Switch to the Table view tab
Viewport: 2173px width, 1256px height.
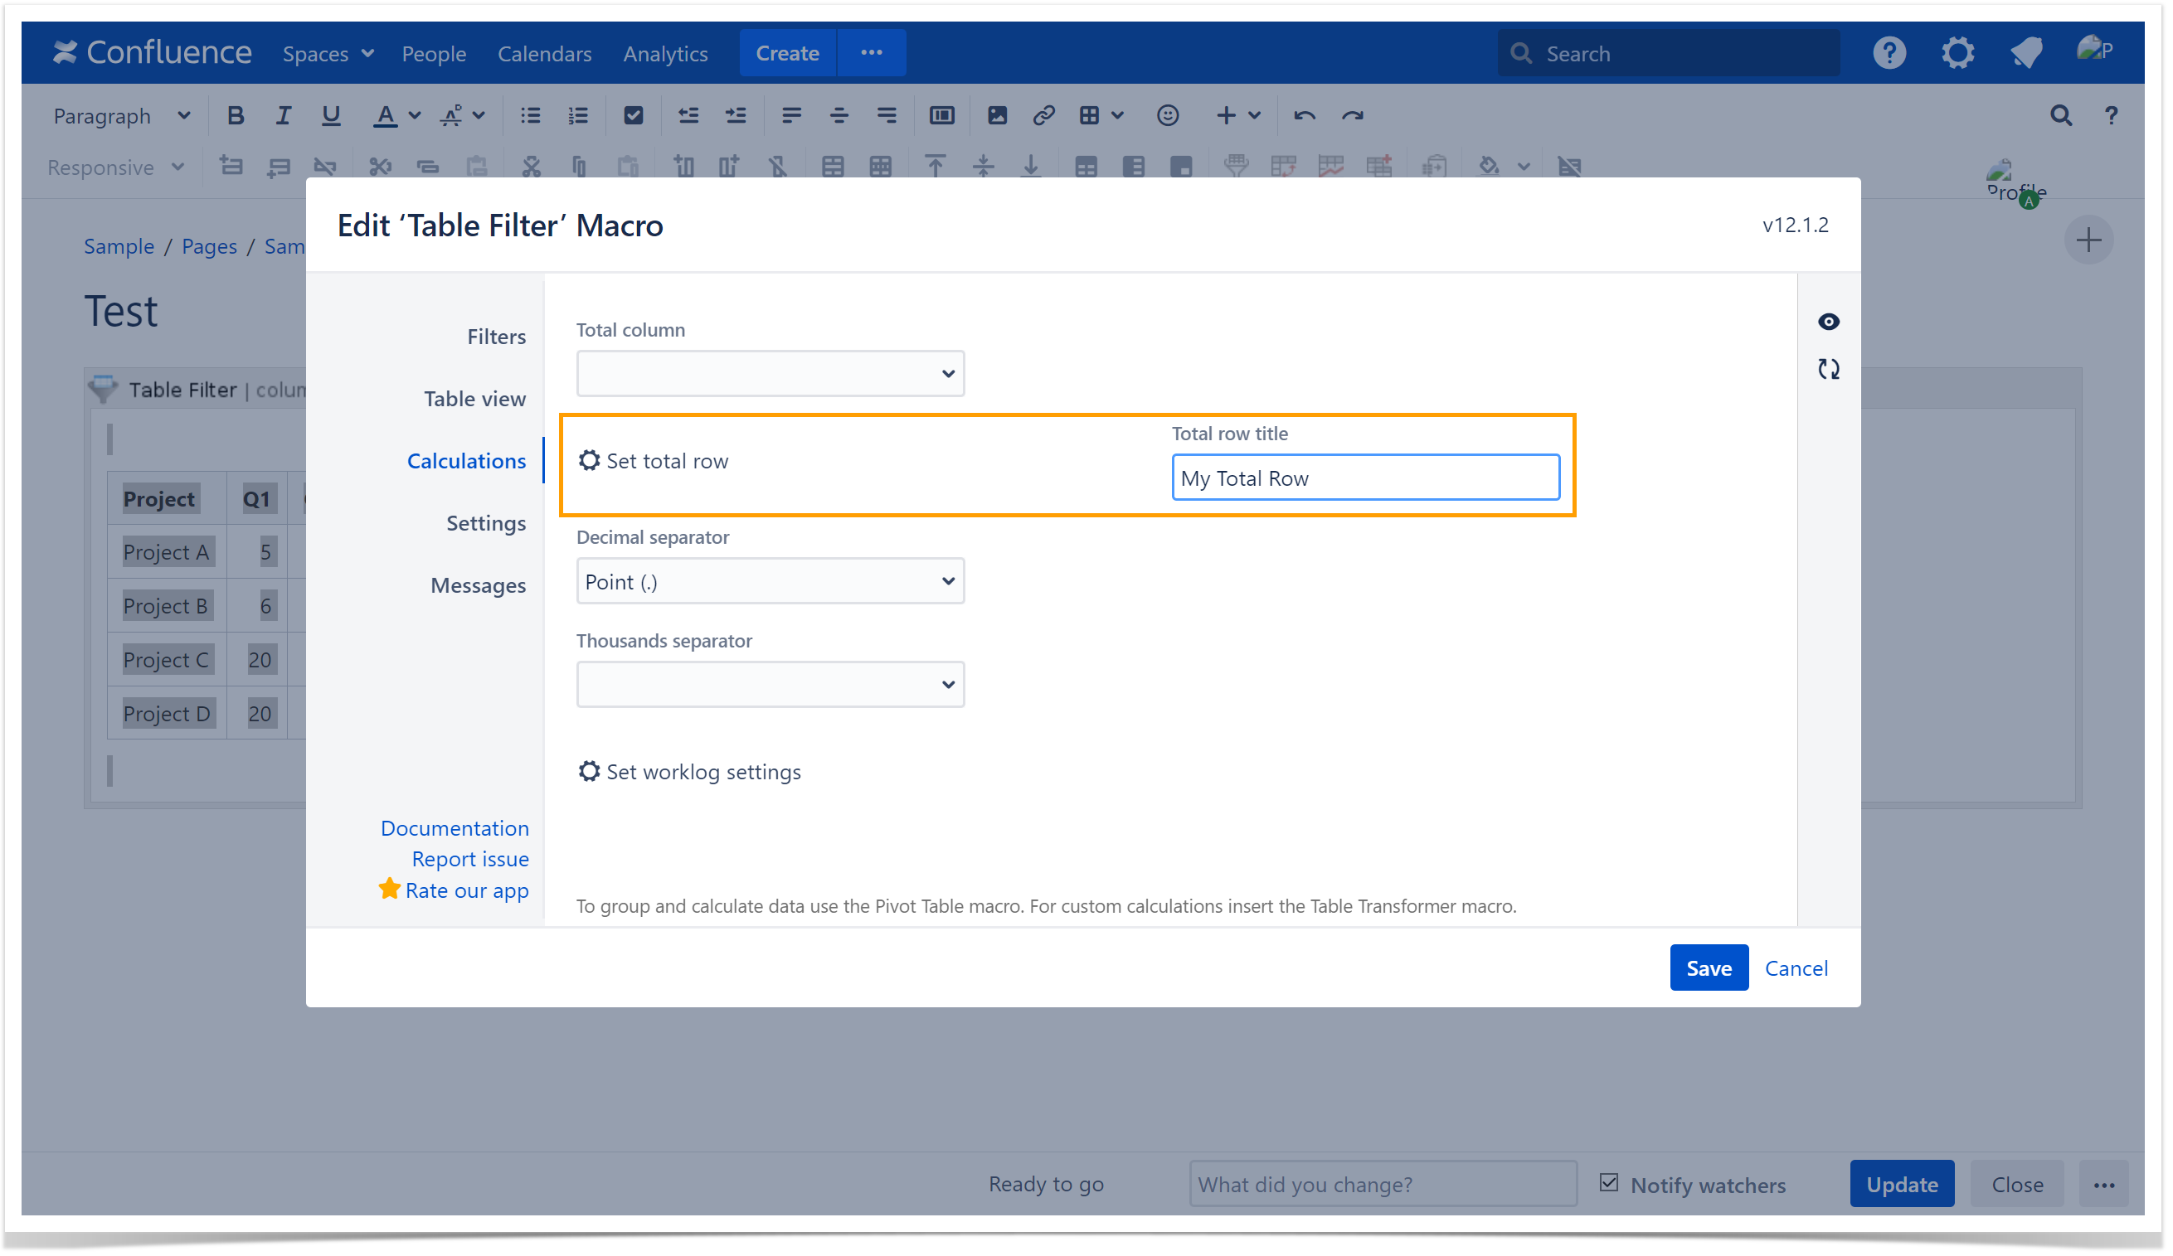coord(474,398)
